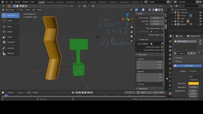
Task: Select Material.001 slot in list
Action: point(185,41)
